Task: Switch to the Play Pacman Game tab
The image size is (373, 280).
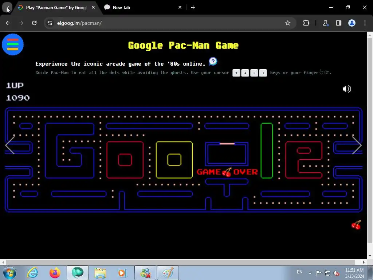Action: pyautogui.click(x=56, y=8)
